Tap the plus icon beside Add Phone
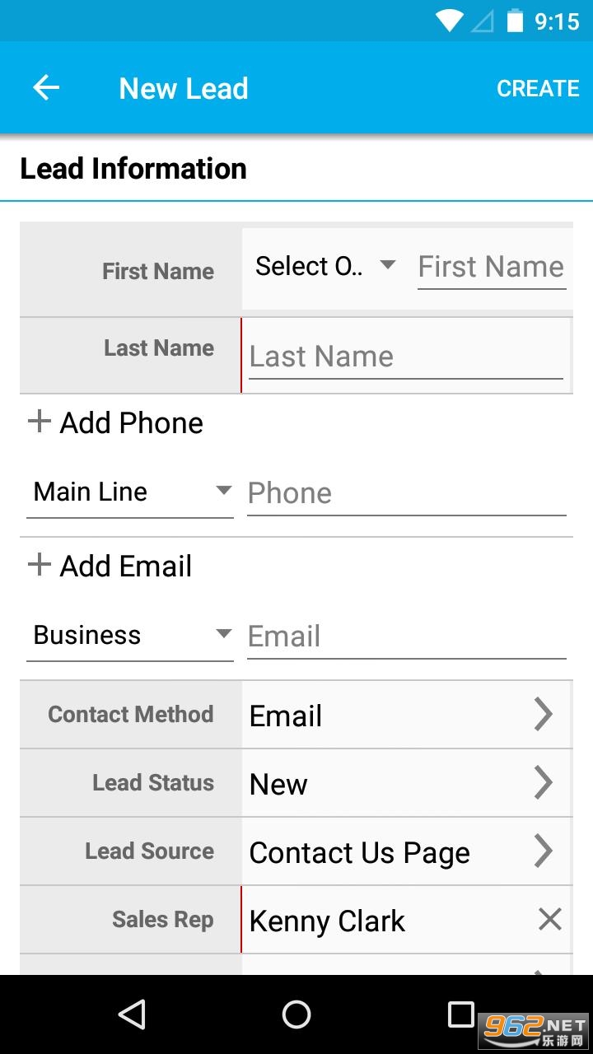 [39, 422]
